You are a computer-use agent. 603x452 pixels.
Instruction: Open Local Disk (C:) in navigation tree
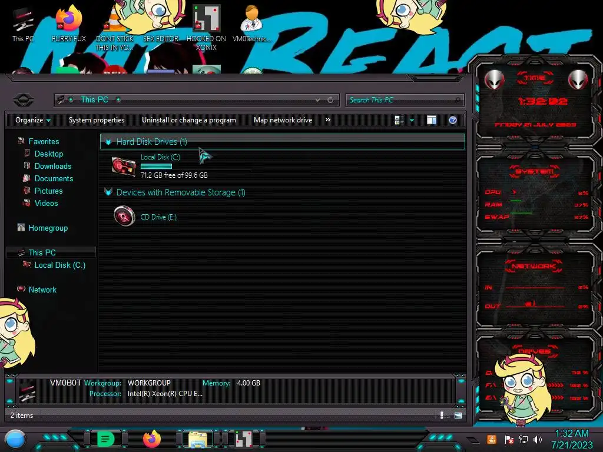pos(60,265)
